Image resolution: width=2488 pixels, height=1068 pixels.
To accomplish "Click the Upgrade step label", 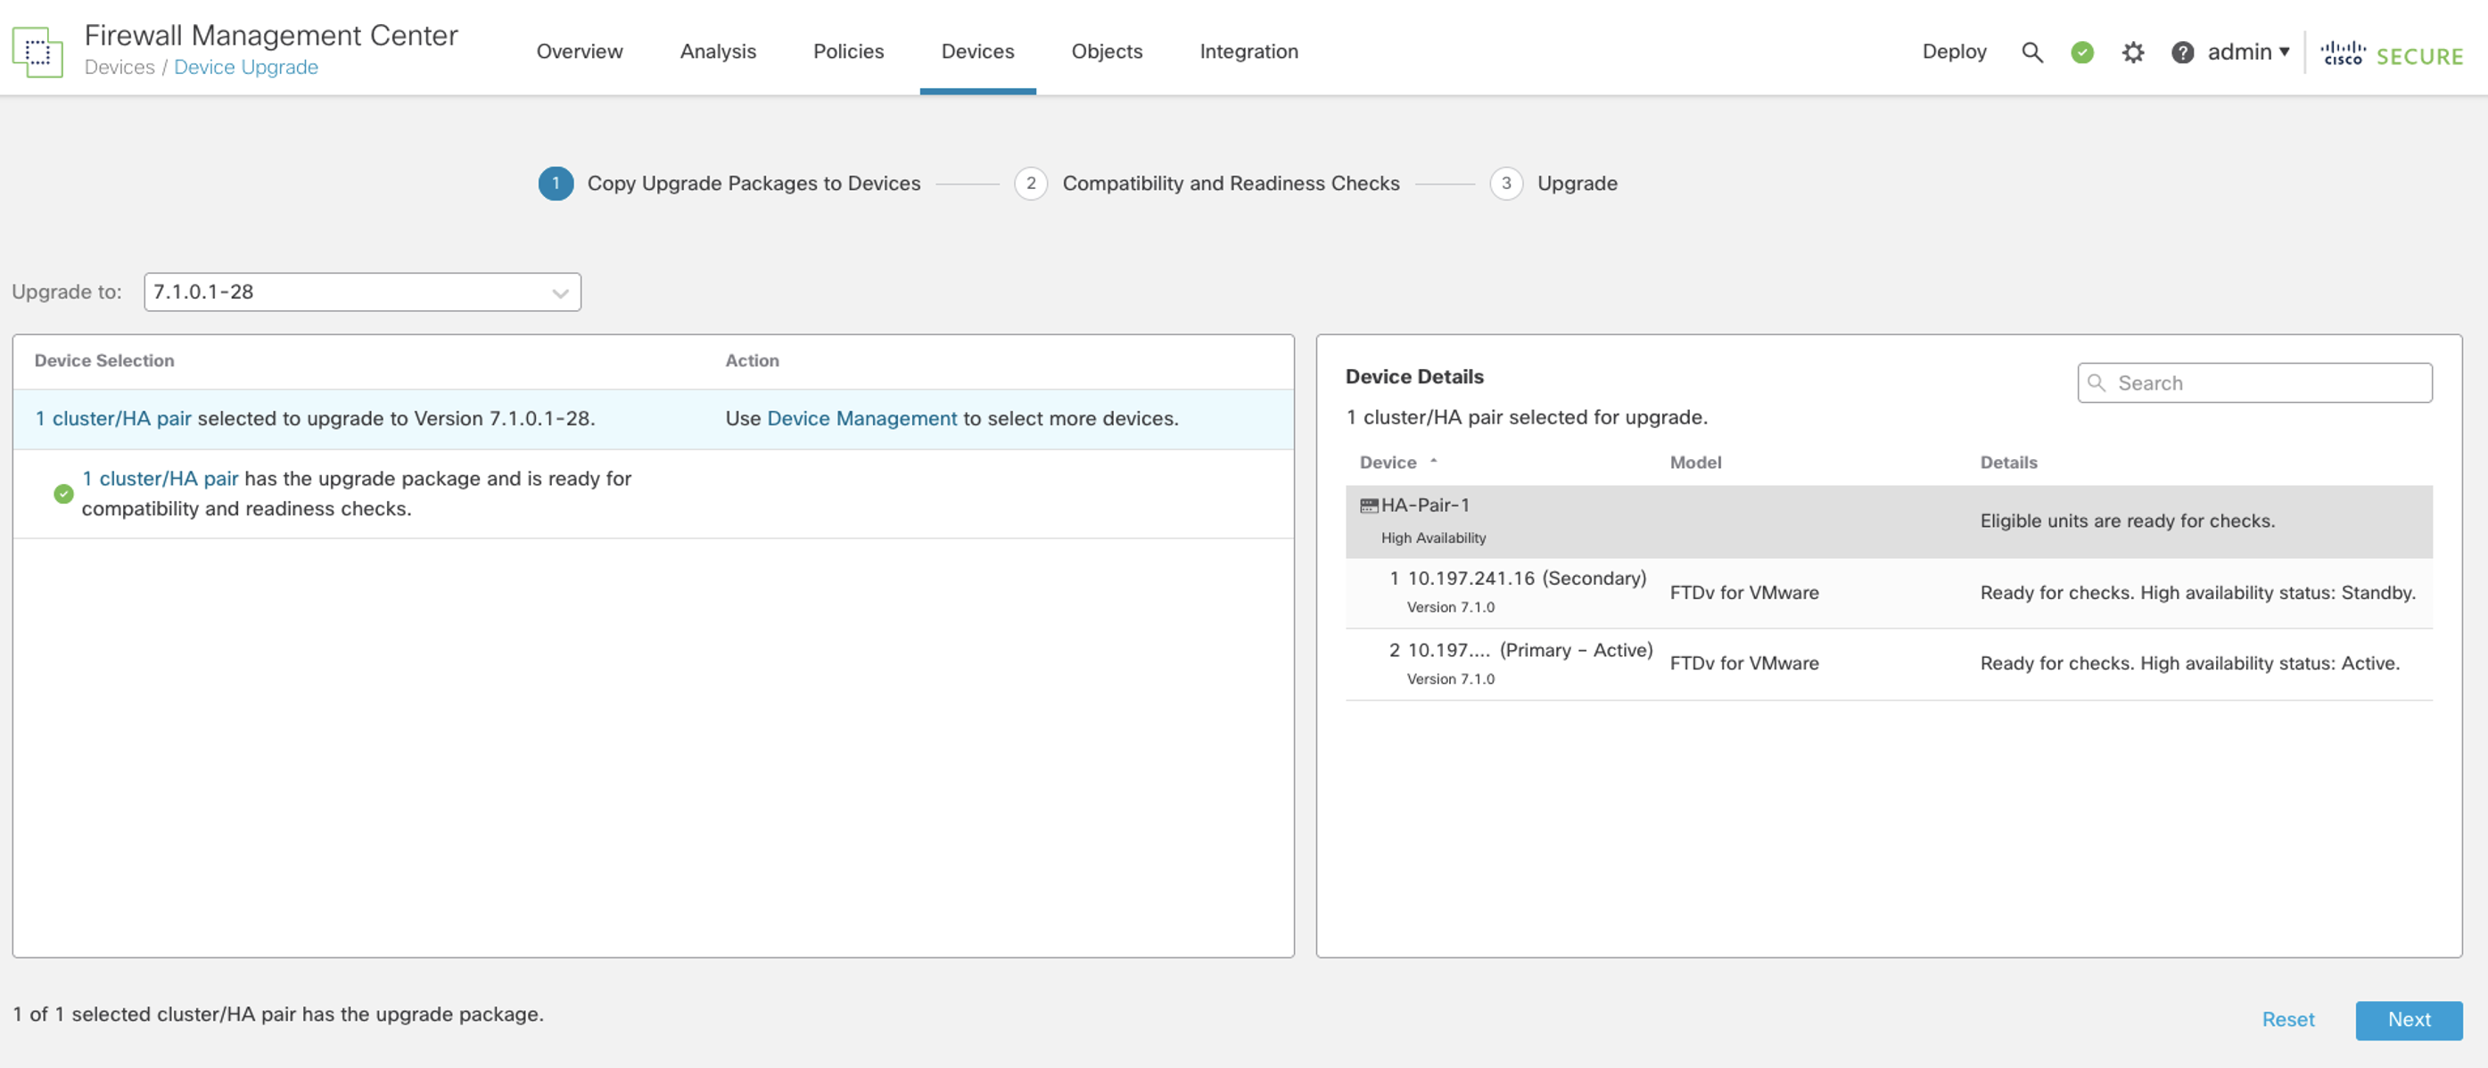I will [1578, 184].
